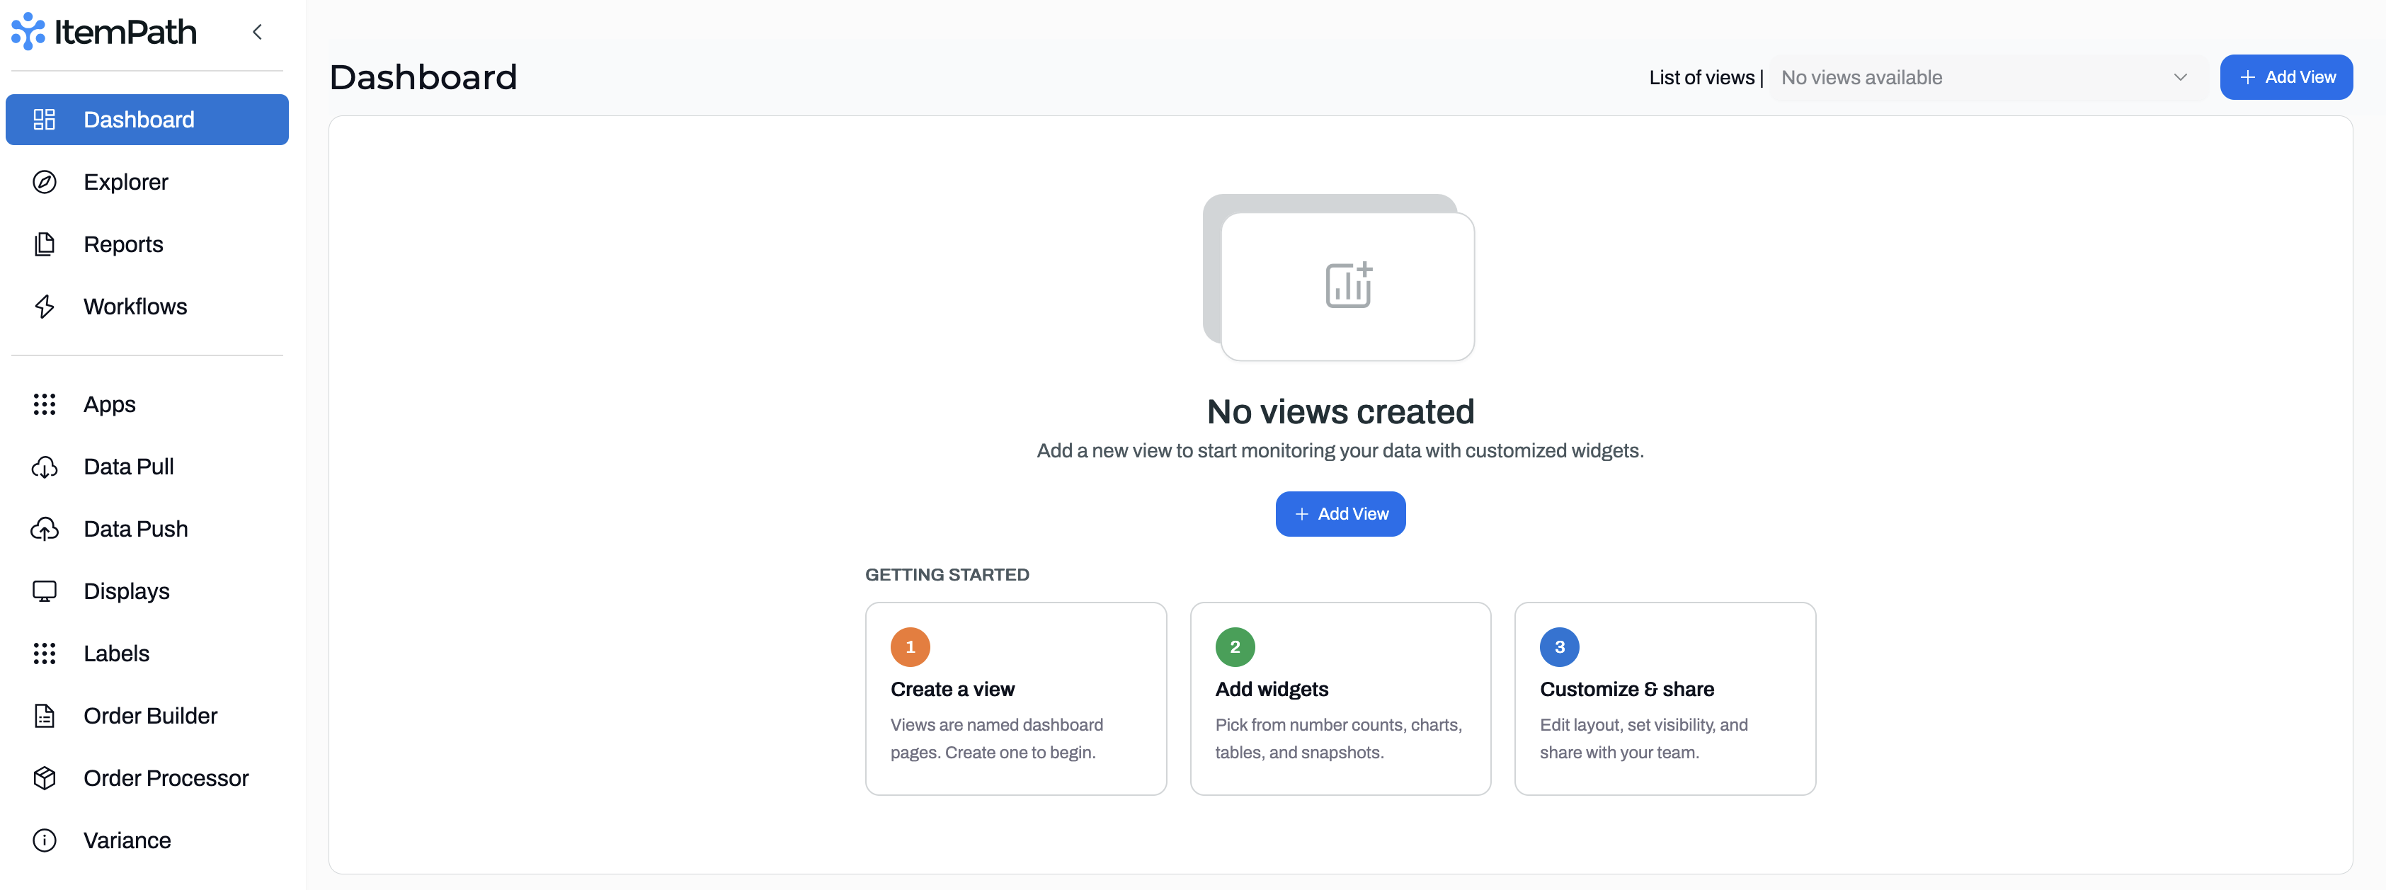Click the Customize & share step card
The height and width of the screenshot is (890, 2386).
pos(1665,698)
